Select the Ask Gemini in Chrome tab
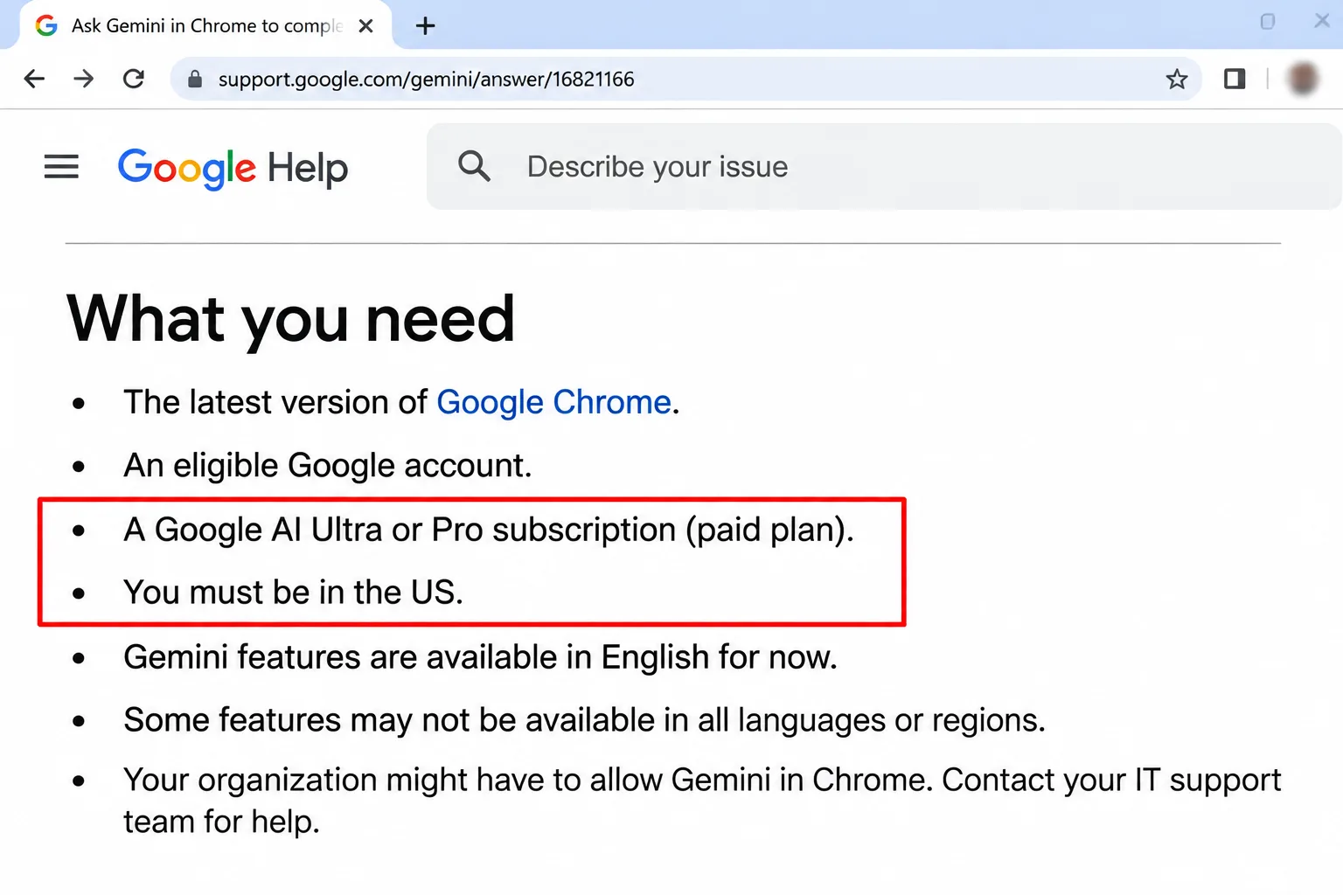Viewport: 1343px width, 895px height. [206, 26]
